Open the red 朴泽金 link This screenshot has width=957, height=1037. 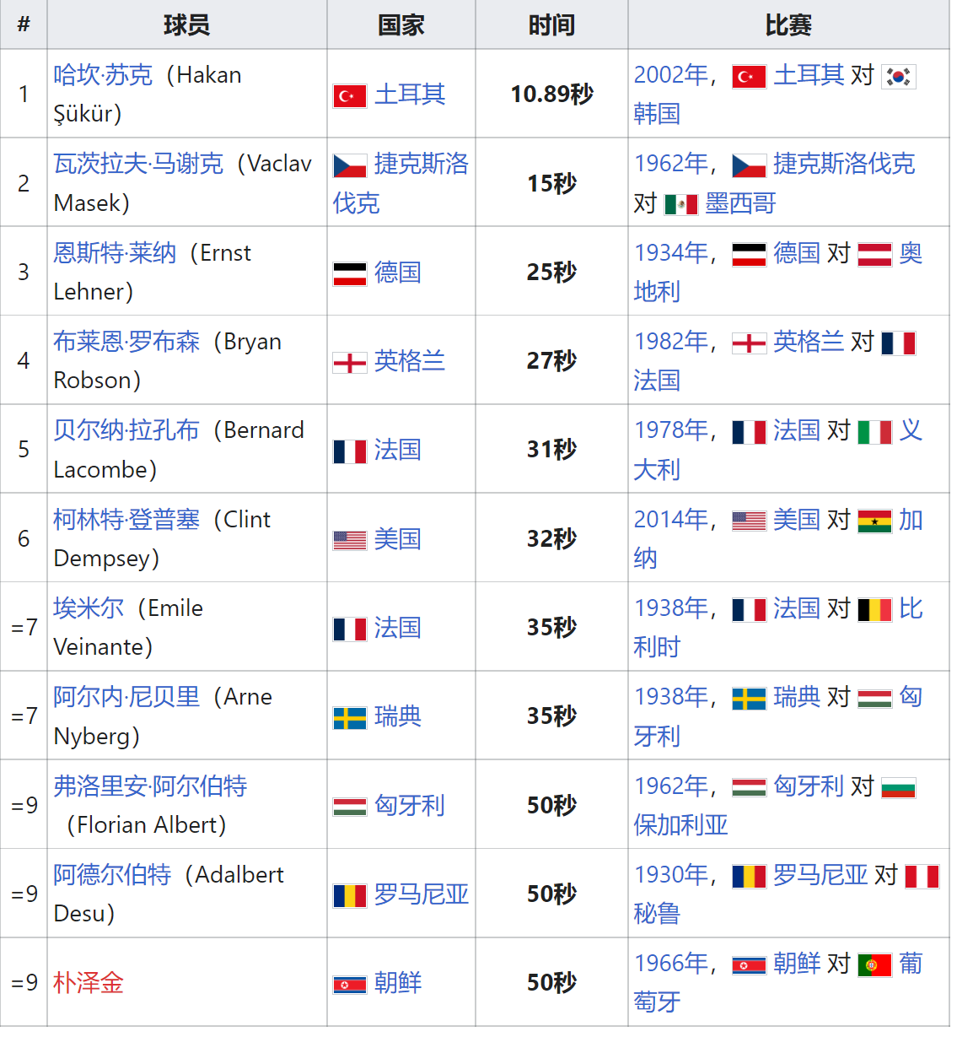[89, 983]
